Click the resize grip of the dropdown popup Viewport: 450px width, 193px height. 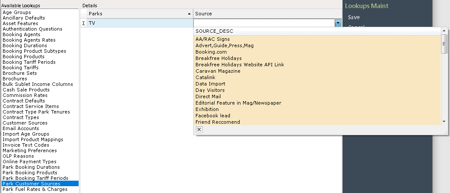(x=446, y=132)
